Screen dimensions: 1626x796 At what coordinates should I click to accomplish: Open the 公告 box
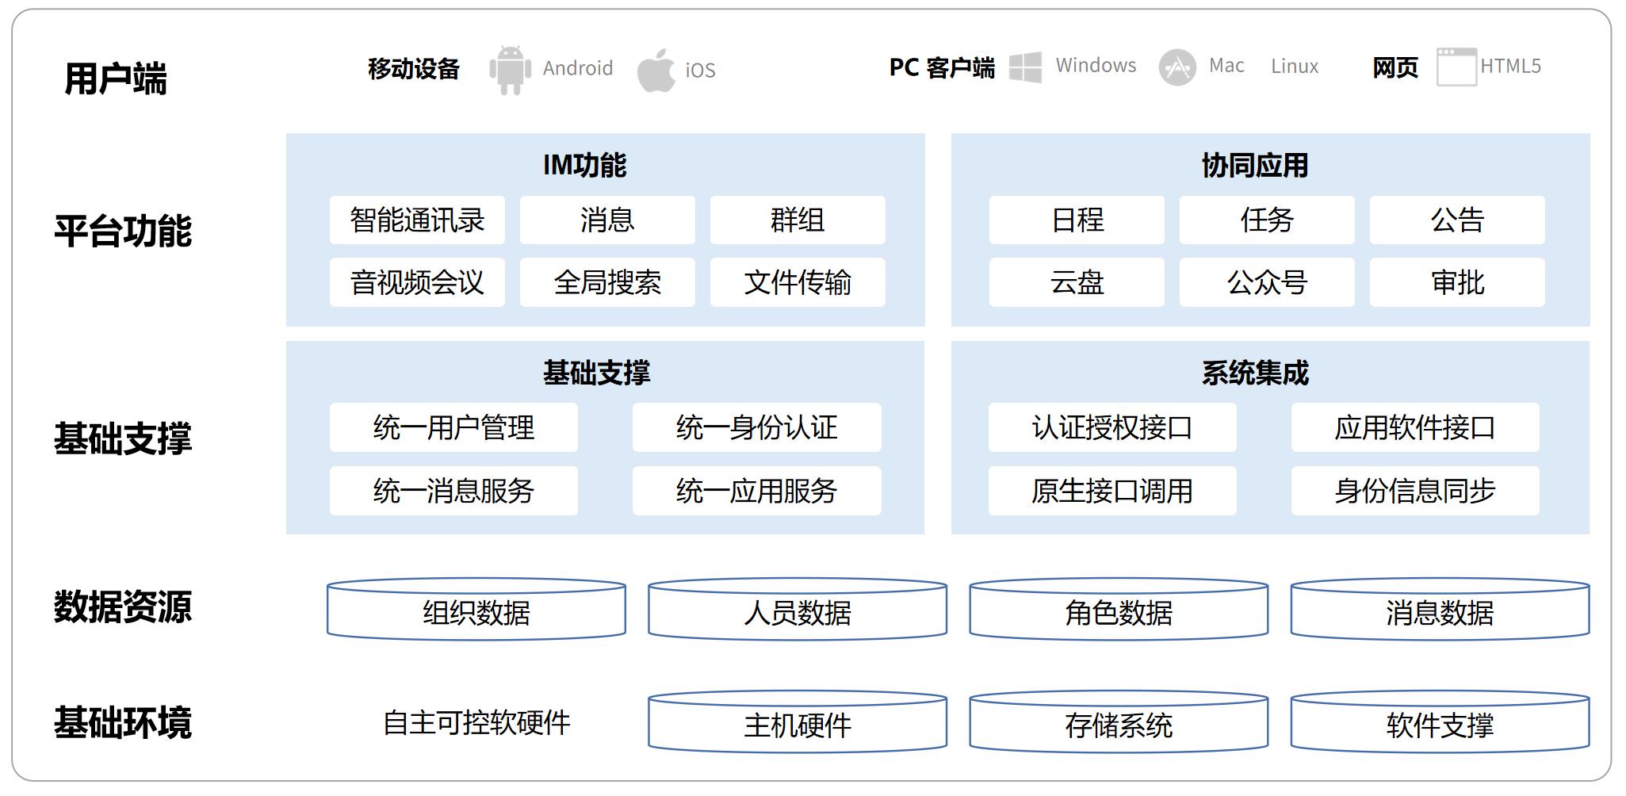pos(1457,220)
